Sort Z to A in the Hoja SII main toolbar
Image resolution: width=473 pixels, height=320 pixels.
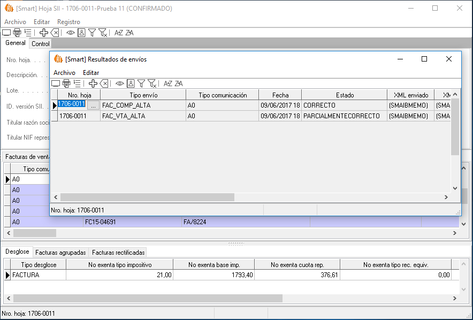point(129,33)
